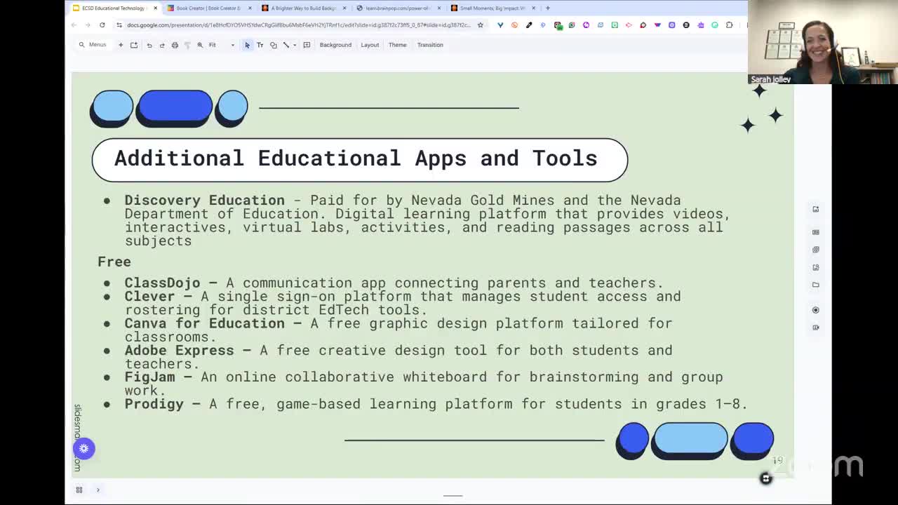898x505 pixels.
Task: Close the ECSD Educational Technology tab
Action: pos(156,8)
